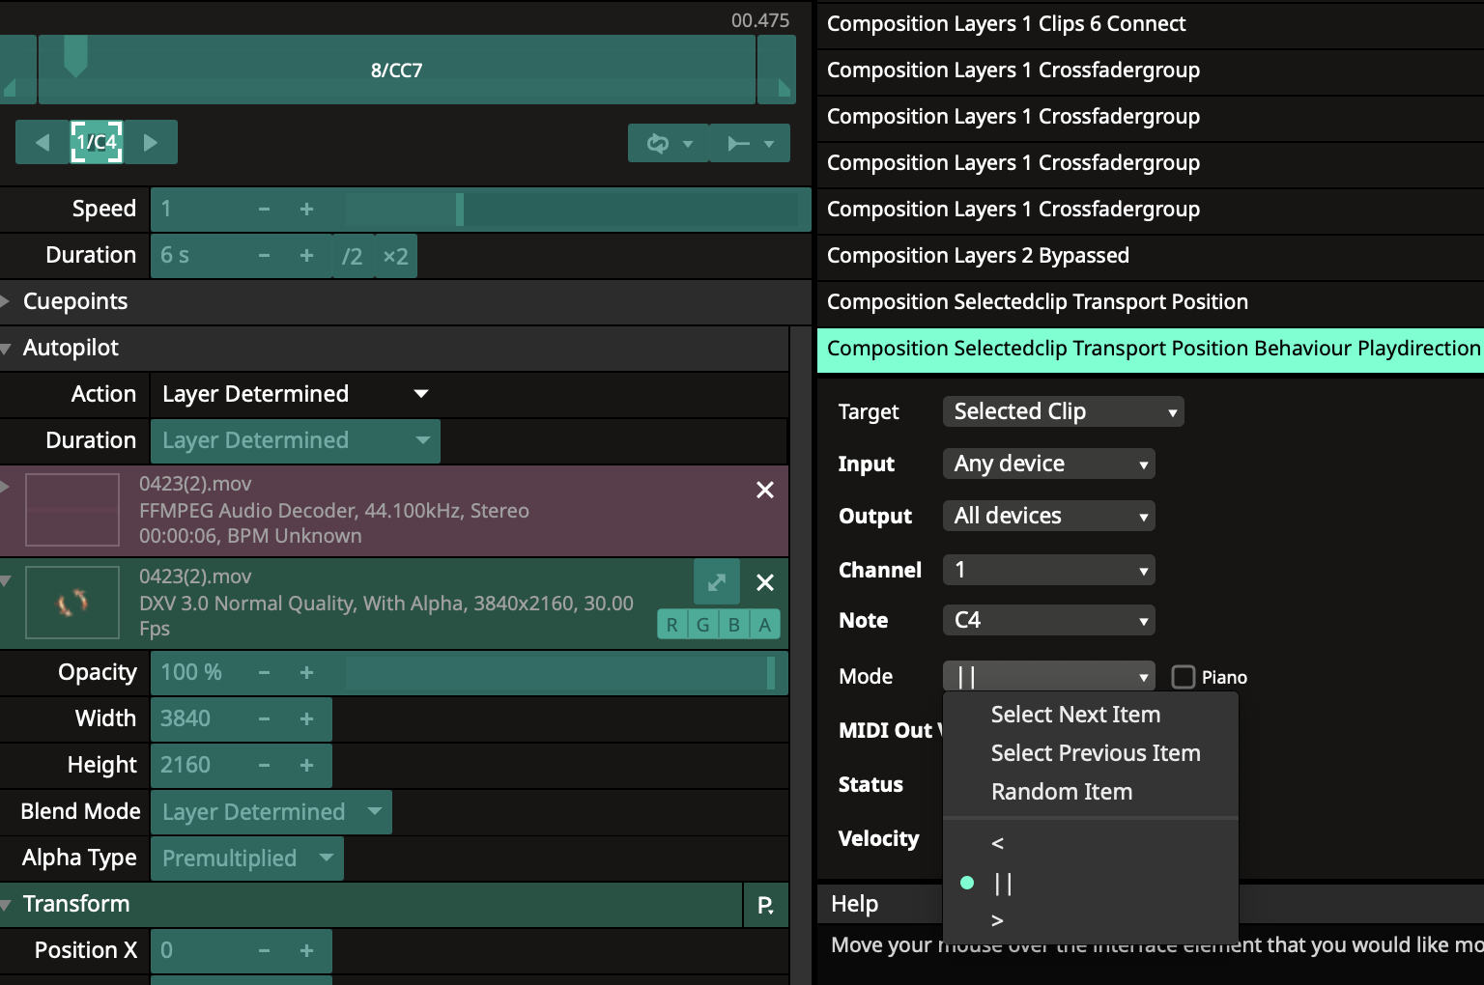This screenshot has height=985, width=1484.
Task: Remove the 0423(2).mov audio track
Action: pyautogui.click(x=764, y=491)
